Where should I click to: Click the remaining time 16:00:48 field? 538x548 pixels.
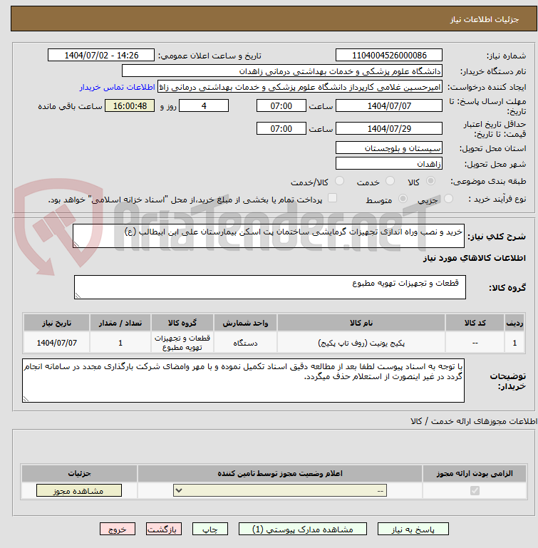130,105
